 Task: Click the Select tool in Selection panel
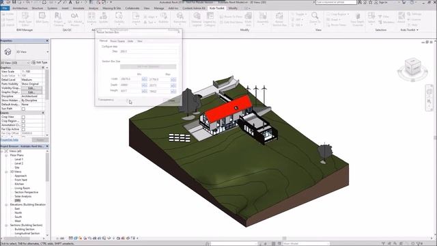pos(371,18)
